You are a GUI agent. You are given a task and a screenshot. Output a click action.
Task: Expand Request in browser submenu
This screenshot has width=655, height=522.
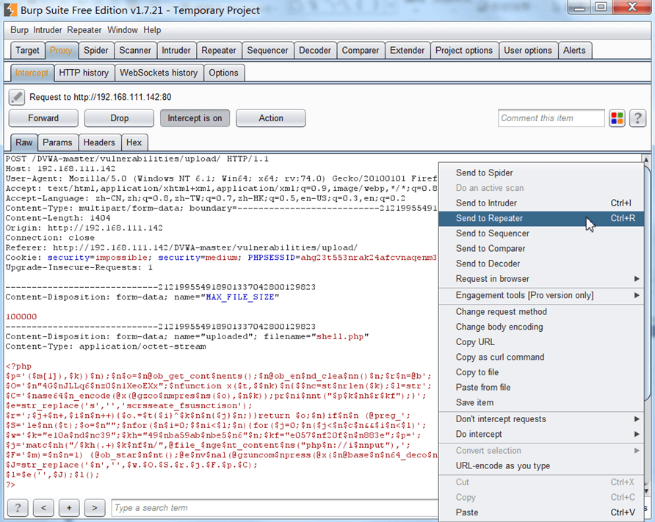coord(541,278)
